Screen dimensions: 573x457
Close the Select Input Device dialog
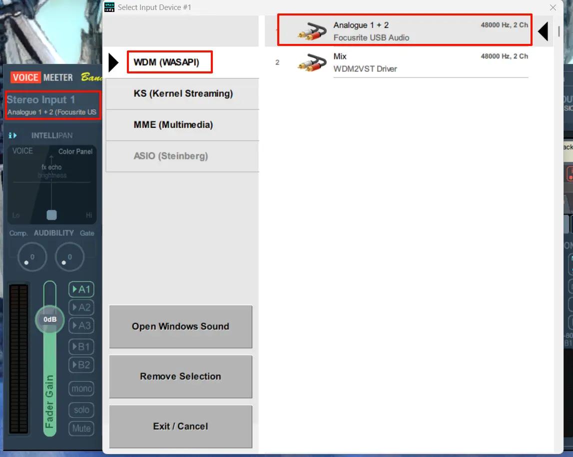(x=553, y=7)
